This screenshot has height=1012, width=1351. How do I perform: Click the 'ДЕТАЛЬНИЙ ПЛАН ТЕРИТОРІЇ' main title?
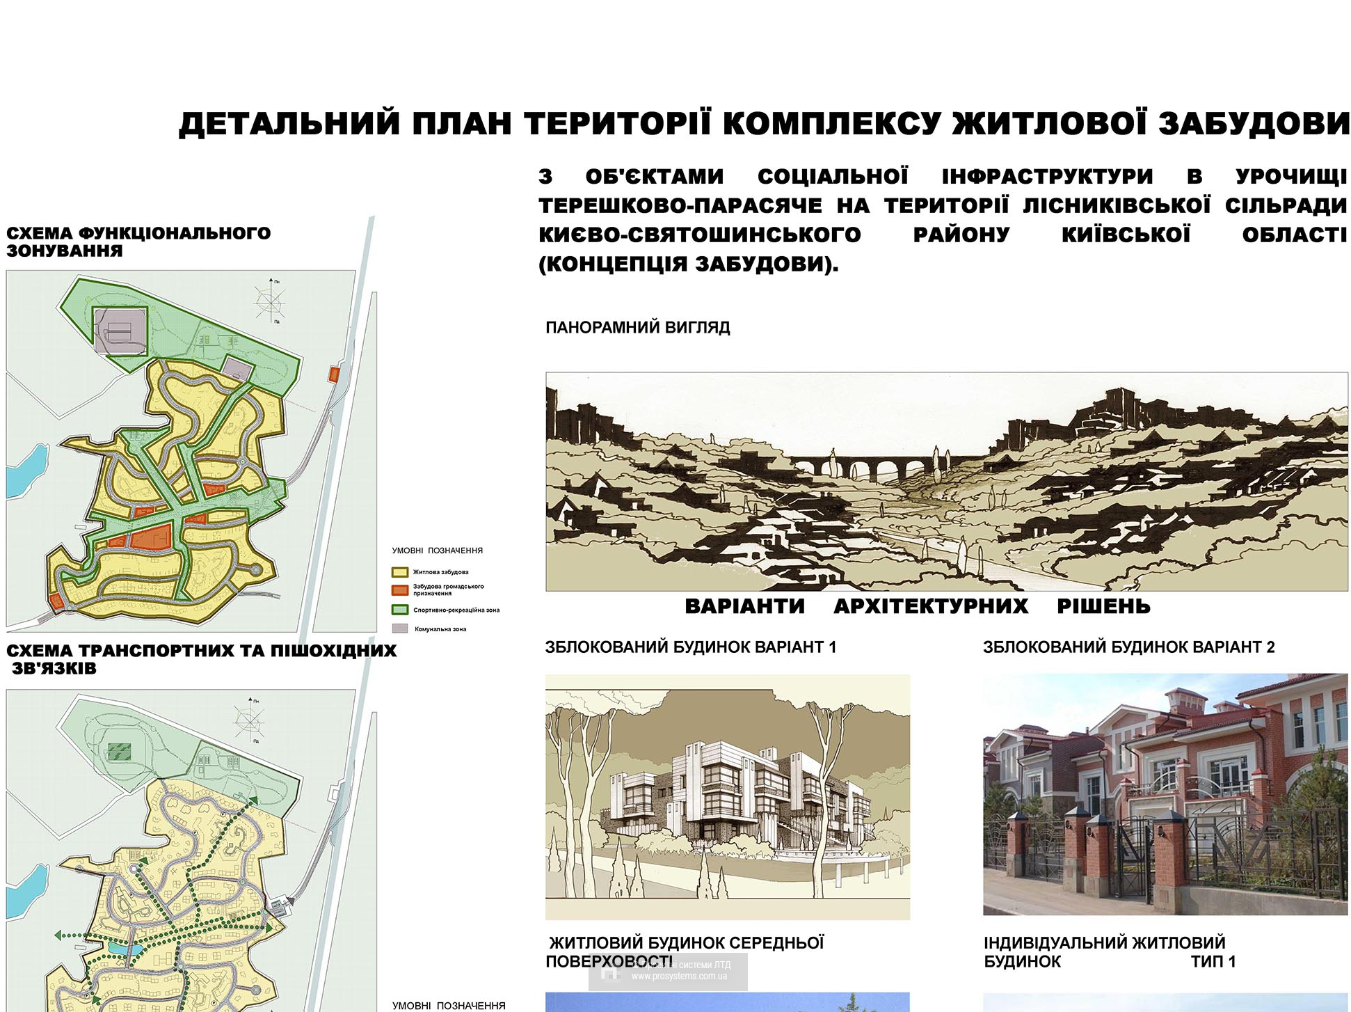click(x=763, y=124)
